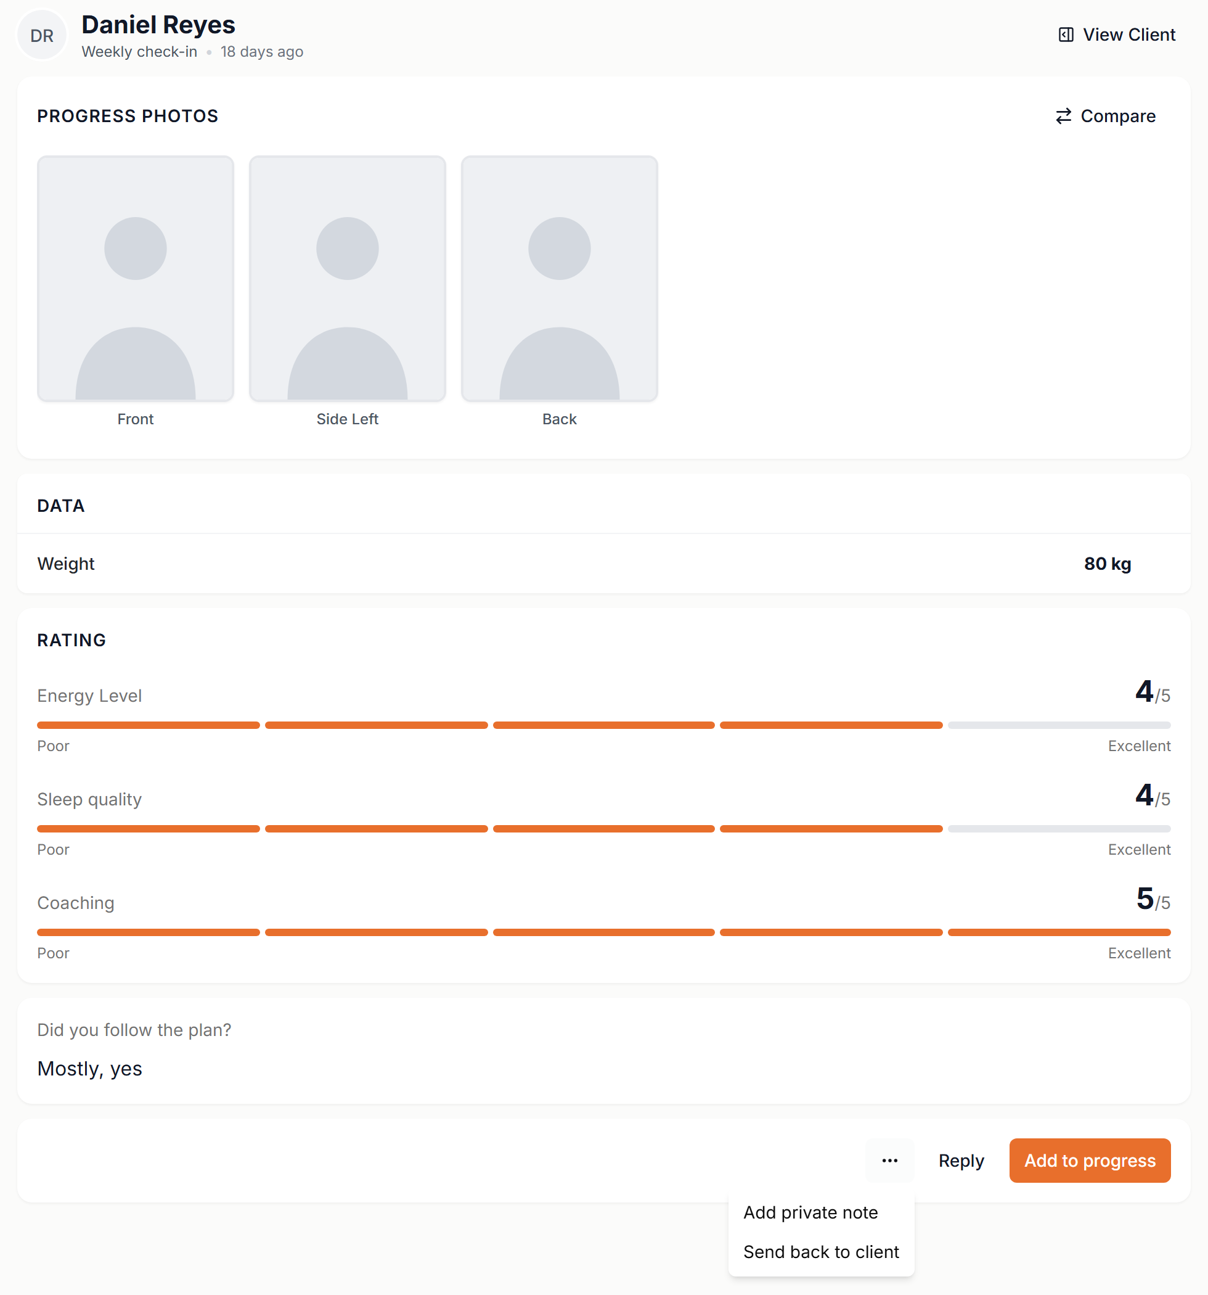Click the 'Mostly, yes' answer text
This screenshot has width=1208, height=1295.
coord(90,1068)
